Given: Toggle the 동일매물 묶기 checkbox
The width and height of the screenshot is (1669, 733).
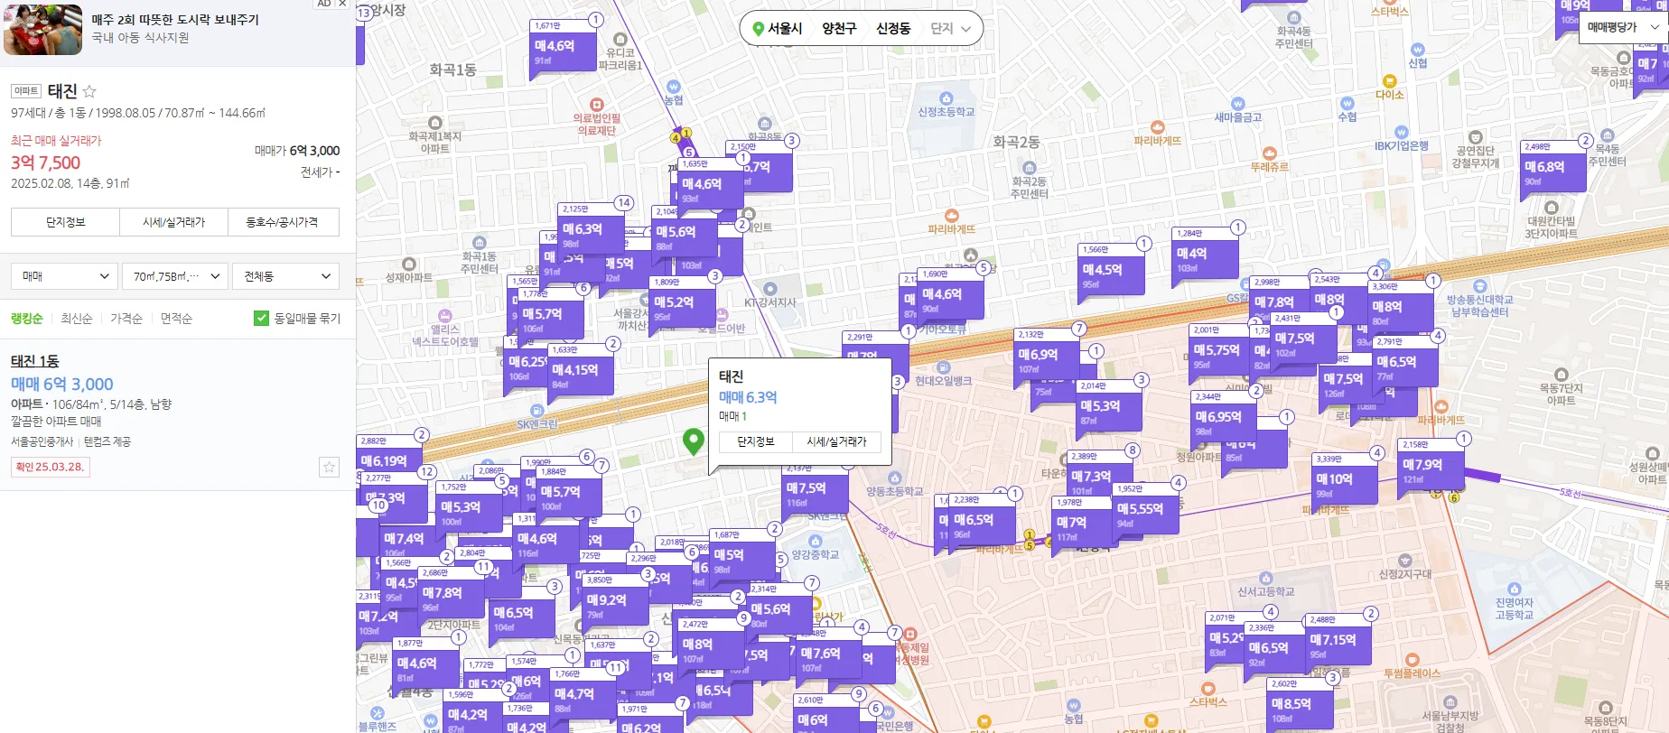Looking at the screenshot, I should point(262,318).
